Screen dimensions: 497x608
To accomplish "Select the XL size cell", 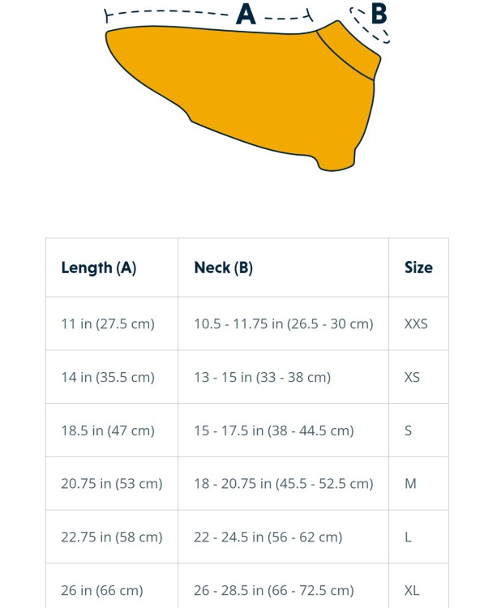I will click(x=418, y=586).
